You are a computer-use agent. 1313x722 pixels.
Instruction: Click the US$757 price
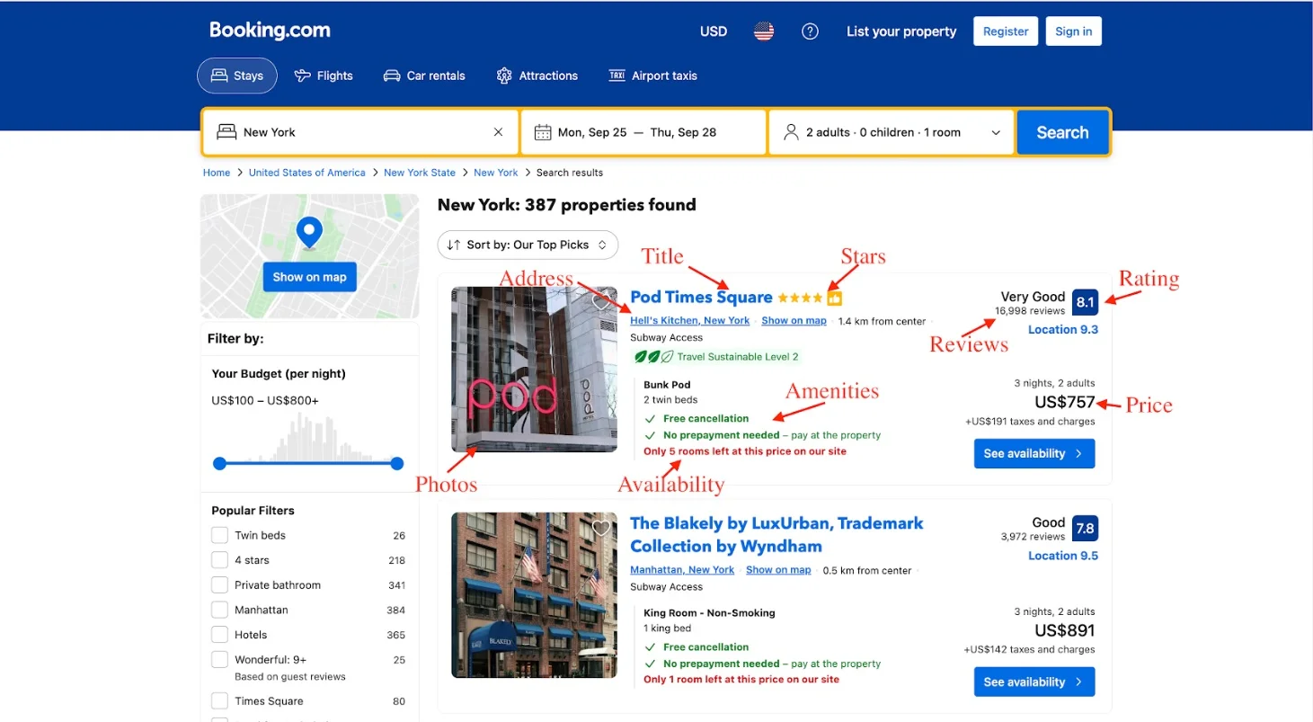[x=1065, y=402]
